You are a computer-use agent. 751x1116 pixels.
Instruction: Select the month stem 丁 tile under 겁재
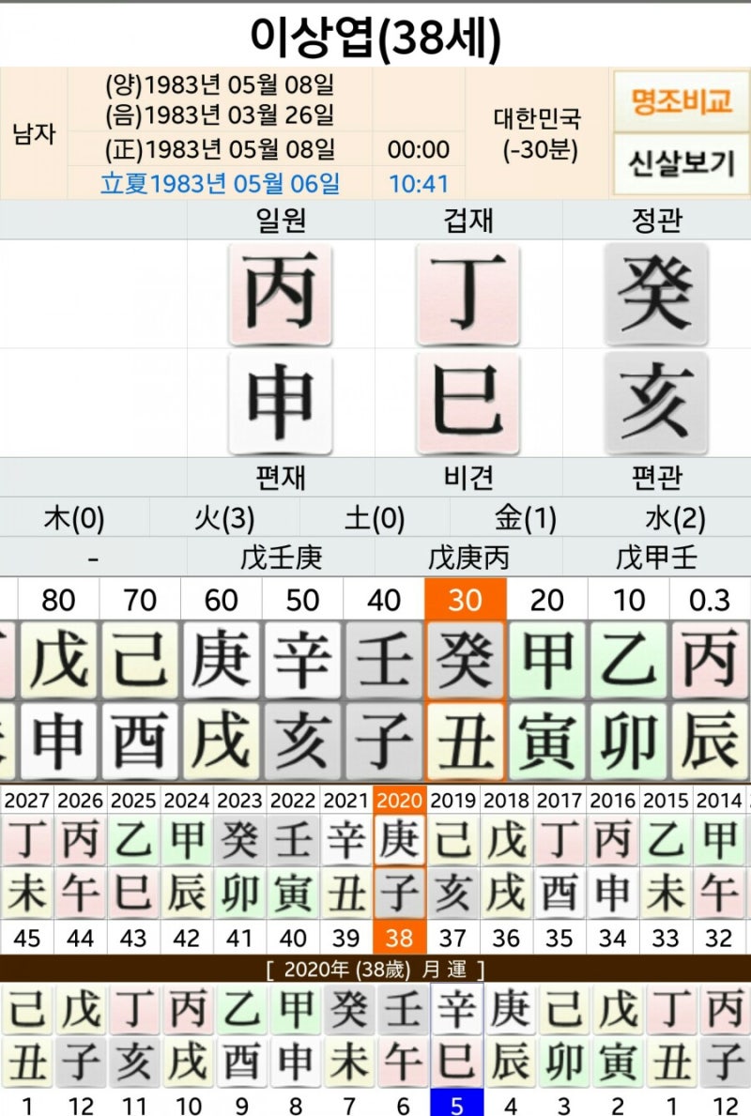(468, 294)
